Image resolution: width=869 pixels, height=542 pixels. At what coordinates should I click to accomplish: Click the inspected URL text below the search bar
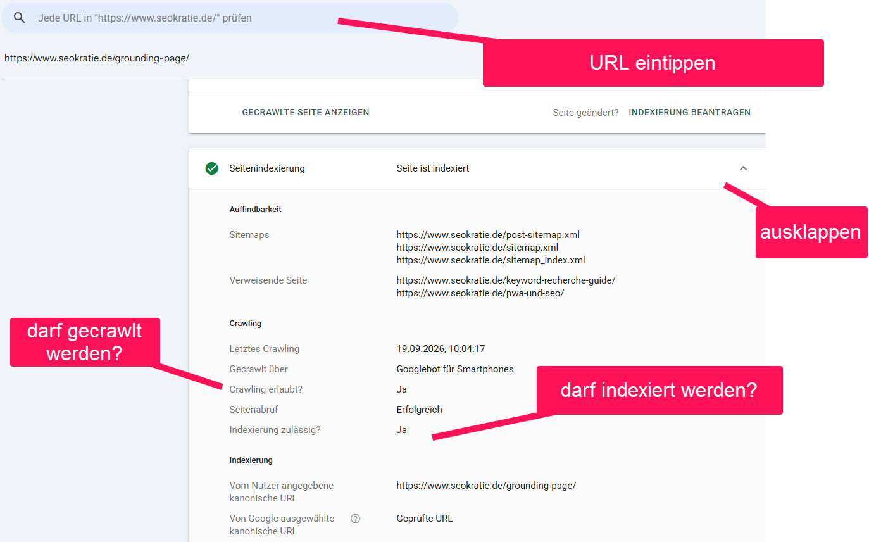click(97, 58)
